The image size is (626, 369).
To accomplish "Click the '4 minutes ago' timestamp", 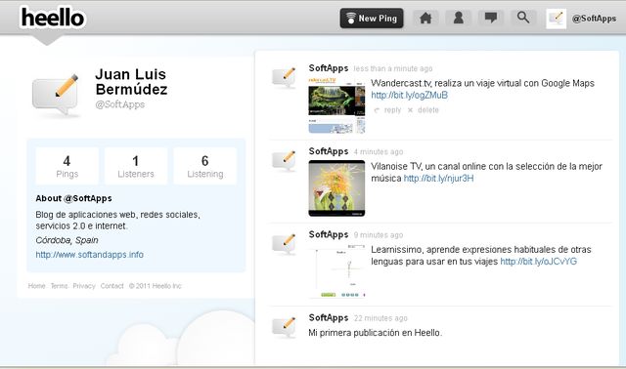I will [x=379, y=152].
